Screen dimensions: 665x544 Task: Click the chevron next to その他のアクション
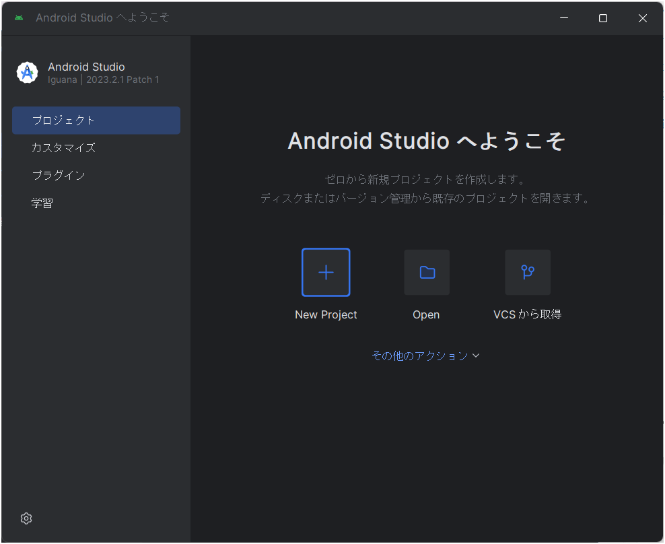click(477, 355)
